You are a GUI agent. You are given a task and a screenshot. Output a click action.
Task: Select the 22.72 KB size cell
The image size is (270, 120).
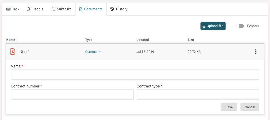(194, 52)
